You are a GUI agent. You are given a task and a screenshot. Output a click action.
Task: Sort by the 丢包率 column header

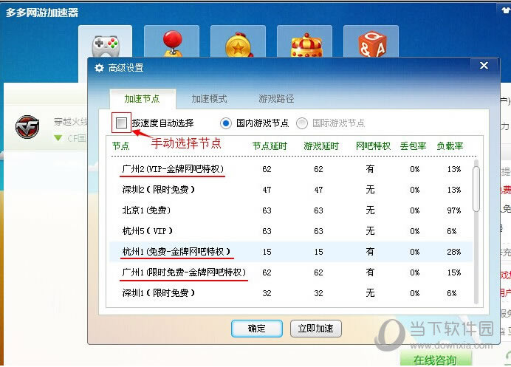(414, 145)
